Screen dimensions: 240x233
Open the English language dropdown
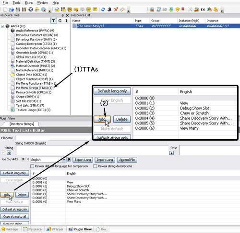coord(64,160)
